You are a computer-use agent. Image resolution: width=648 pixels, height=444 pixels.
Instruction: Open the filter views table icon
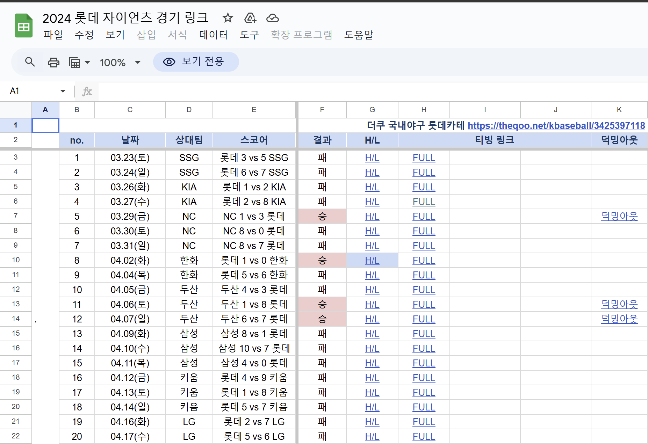74,63
